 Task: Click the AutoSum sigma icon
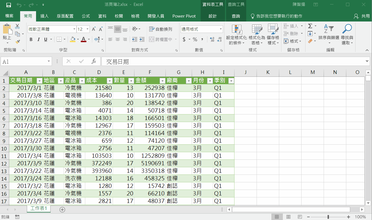coord(310,26)
